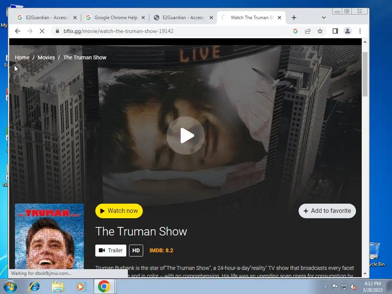Click the address bar URL
The image size is (392, 294).
(118, 31)
